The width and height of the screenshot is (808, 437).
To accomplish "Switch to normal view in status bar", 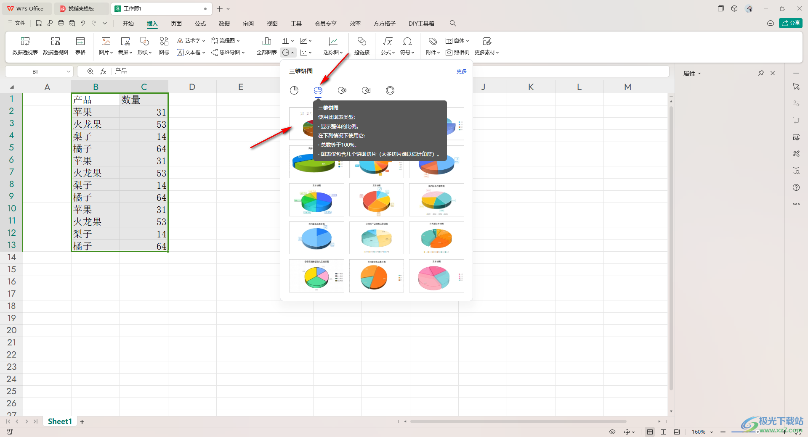I will pyautogui.click(x=650, y=432).
